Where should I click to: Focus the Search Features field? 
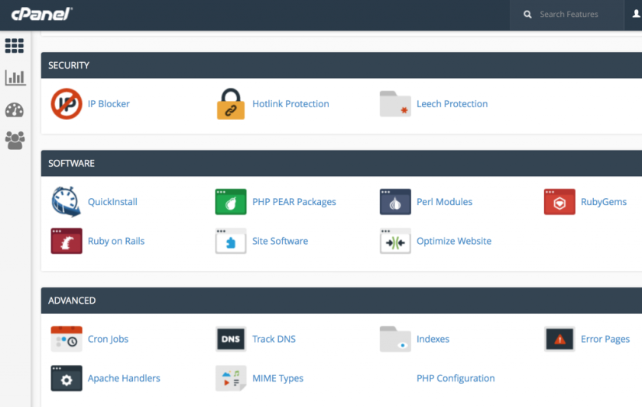pyautogui.click(x=566, y=15)
